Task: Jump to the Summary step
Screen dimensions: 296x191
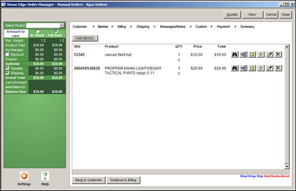Action: [x=247, y=27]
